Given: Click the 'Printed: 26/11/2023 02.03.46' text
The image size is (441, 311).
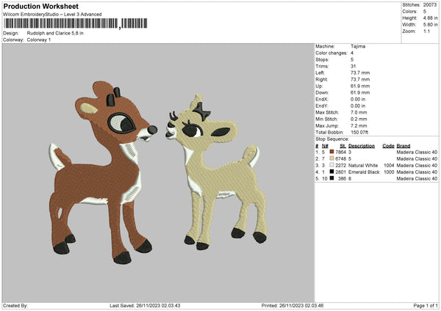Looking at the screenshot, I should [x=293, y=305].
